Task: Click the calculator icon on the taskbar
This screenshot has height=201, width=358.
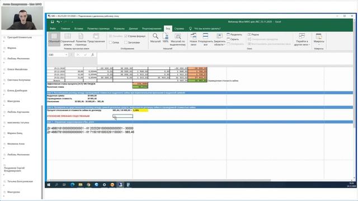Action: (x=128, y=185)
